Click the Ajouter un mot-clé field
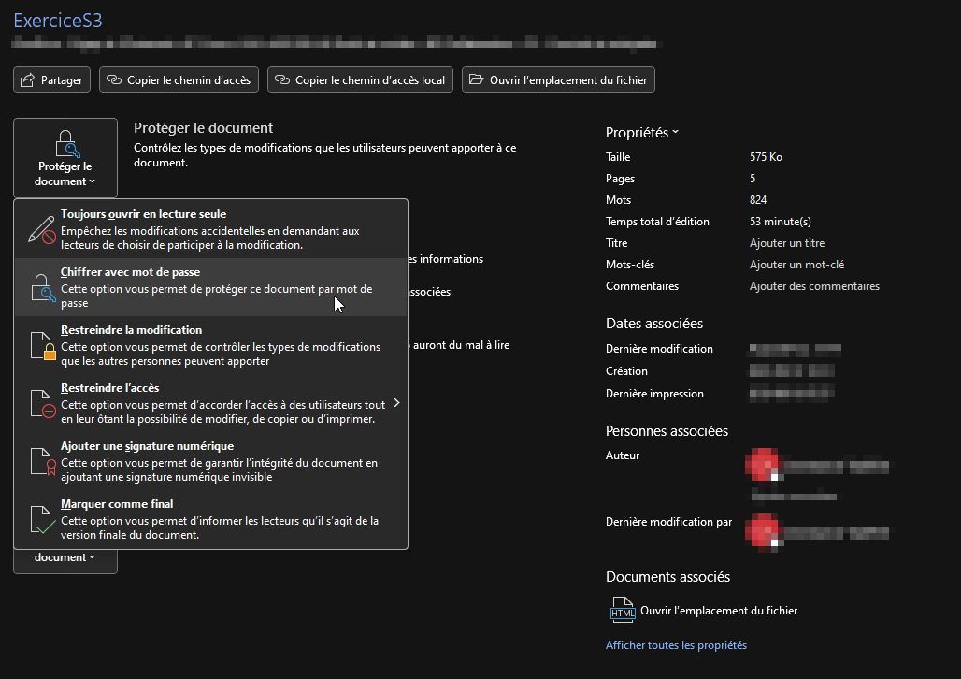 pos(796,265)
